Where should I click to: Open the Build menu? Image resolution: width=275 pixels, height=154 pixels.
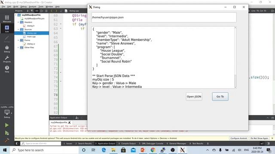point(16,7)
